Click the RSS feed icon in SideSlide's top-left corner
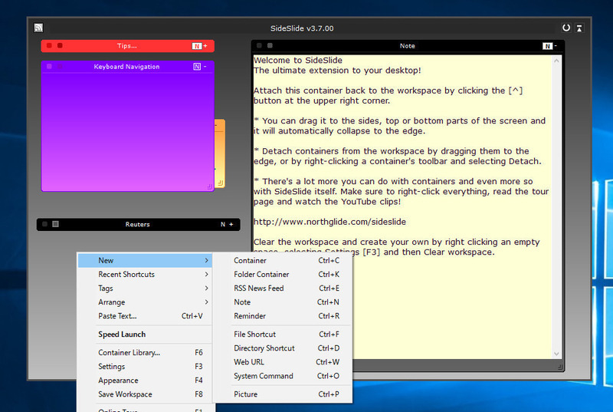 pyautogui.click(x=38, y=28)
